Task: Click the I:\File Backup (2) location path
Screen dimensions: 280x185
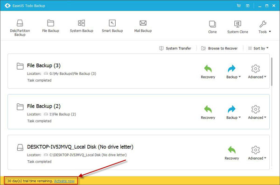Action: (x=63, y=114)
